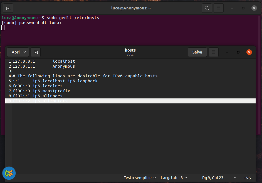Image resolution: width=262 pixels, height=183 pixels.
Task: Maximize the gedit hosts window
Action: pos(238,52)
